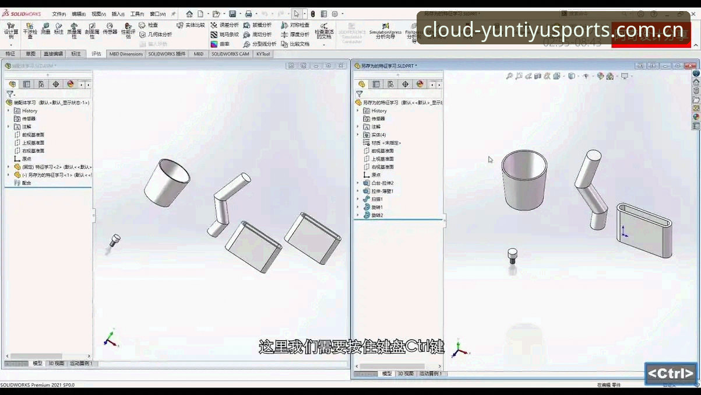The height and width of the screenshot is (395, 701).
Task: Click the section view icon in heads-up toolbar
Action: tap(538, 76)
